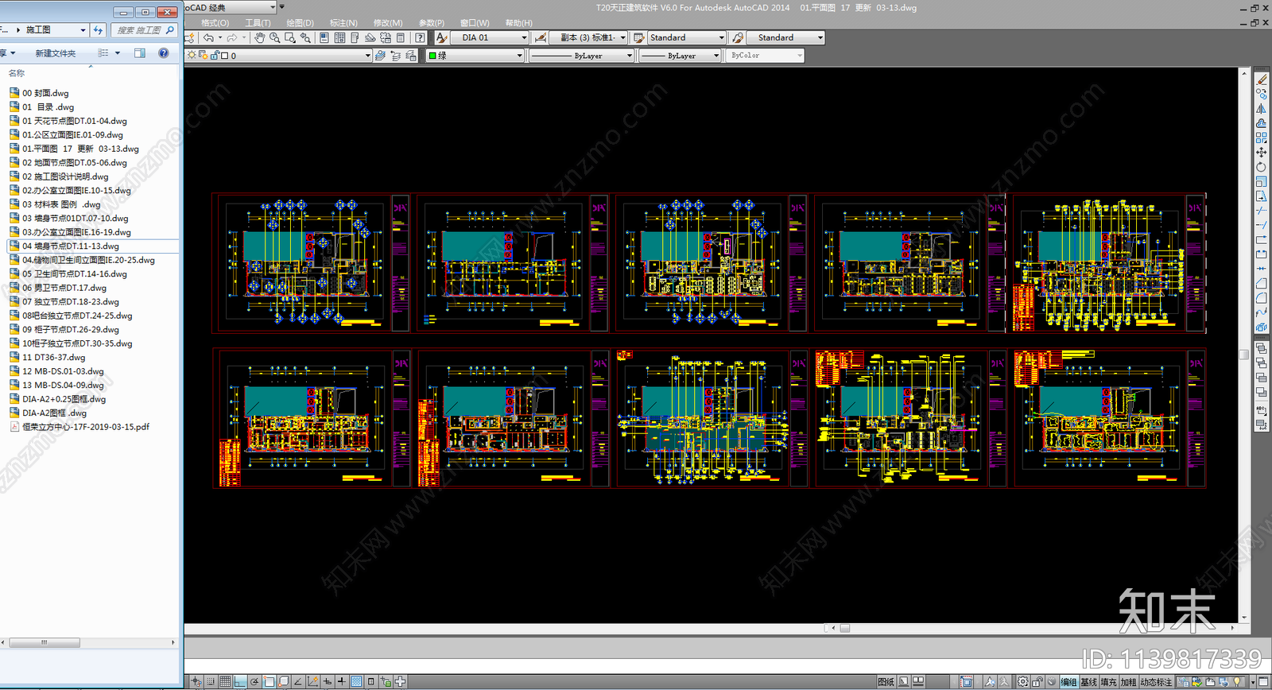Toggle 动态标注 in the status bar

(x=1156, y=682)
